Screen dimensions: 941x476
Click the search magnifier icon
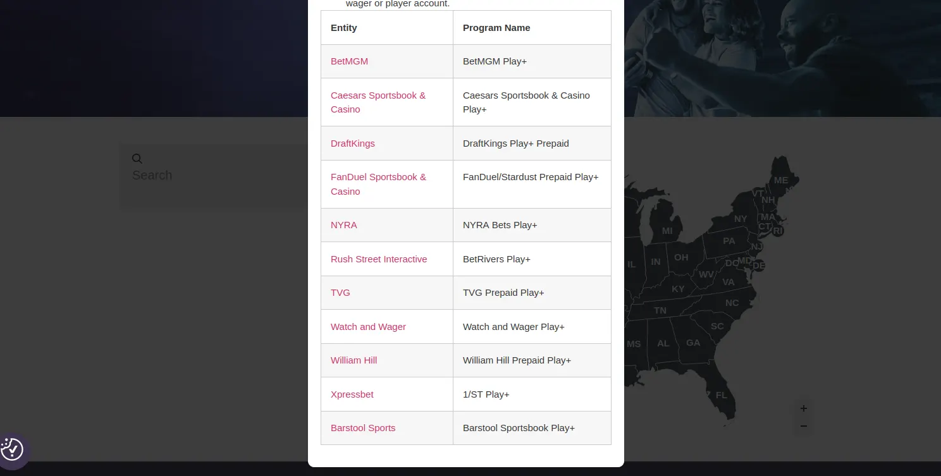[x=137, y=159]
